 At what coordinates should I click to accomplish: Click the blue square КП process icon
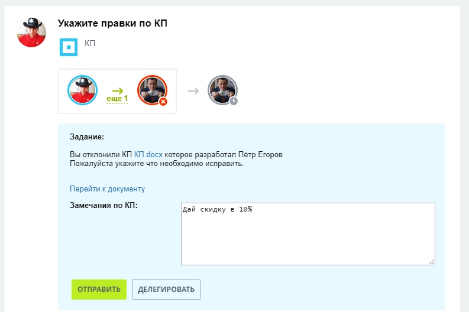pos(69,47)
